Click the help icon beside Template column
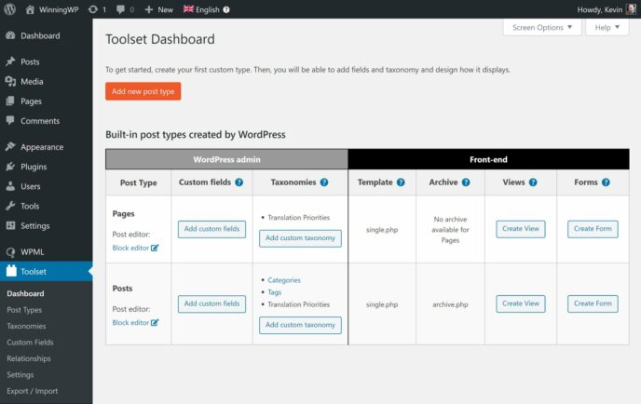Screen dimensions: 641x404 [x=401, y=182]
